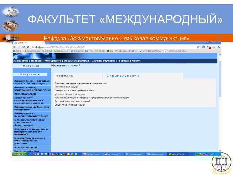
Task: Open Документоведение и языковая коммуникация department
Action: pos(81,83)
